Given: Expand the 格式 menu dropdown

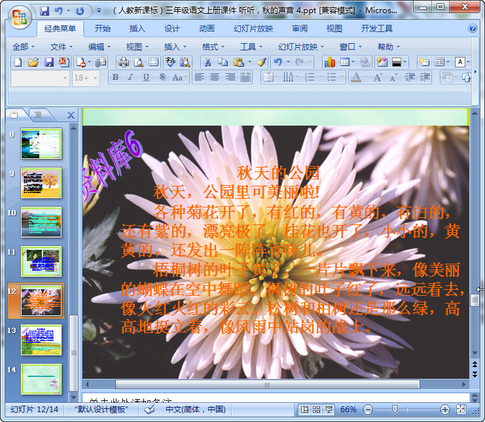Looking at the screenshot, I should pyautogui.click(x=213, y=47).
